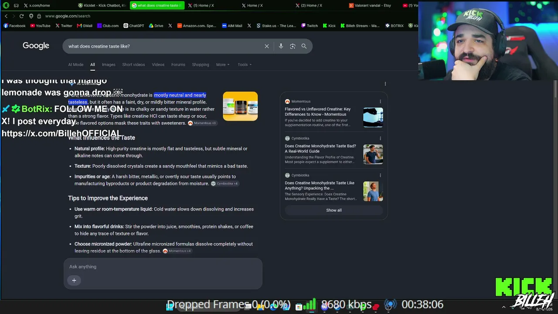Open 'Does Creatine Monohydrate Taste Like Anything?' article
Image resolution: width=558 pixels, height=314 pixels.
[320, 186]
